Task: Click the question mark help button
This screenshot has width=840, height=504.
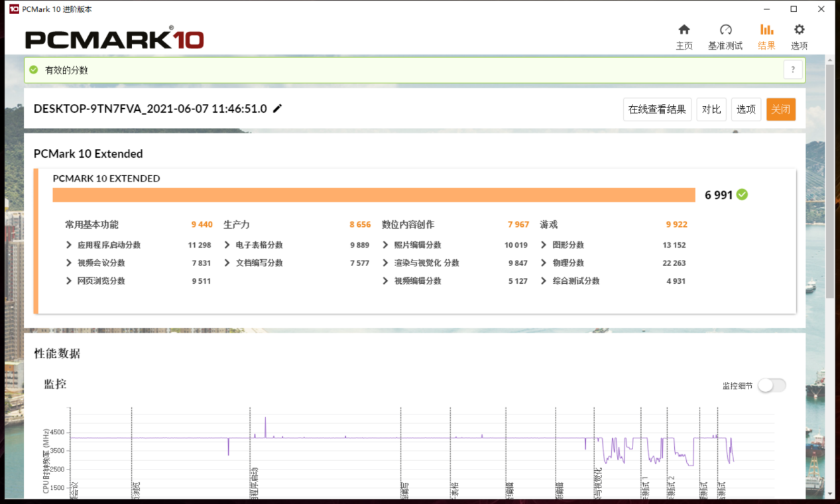Action: [x=793, y=70]
